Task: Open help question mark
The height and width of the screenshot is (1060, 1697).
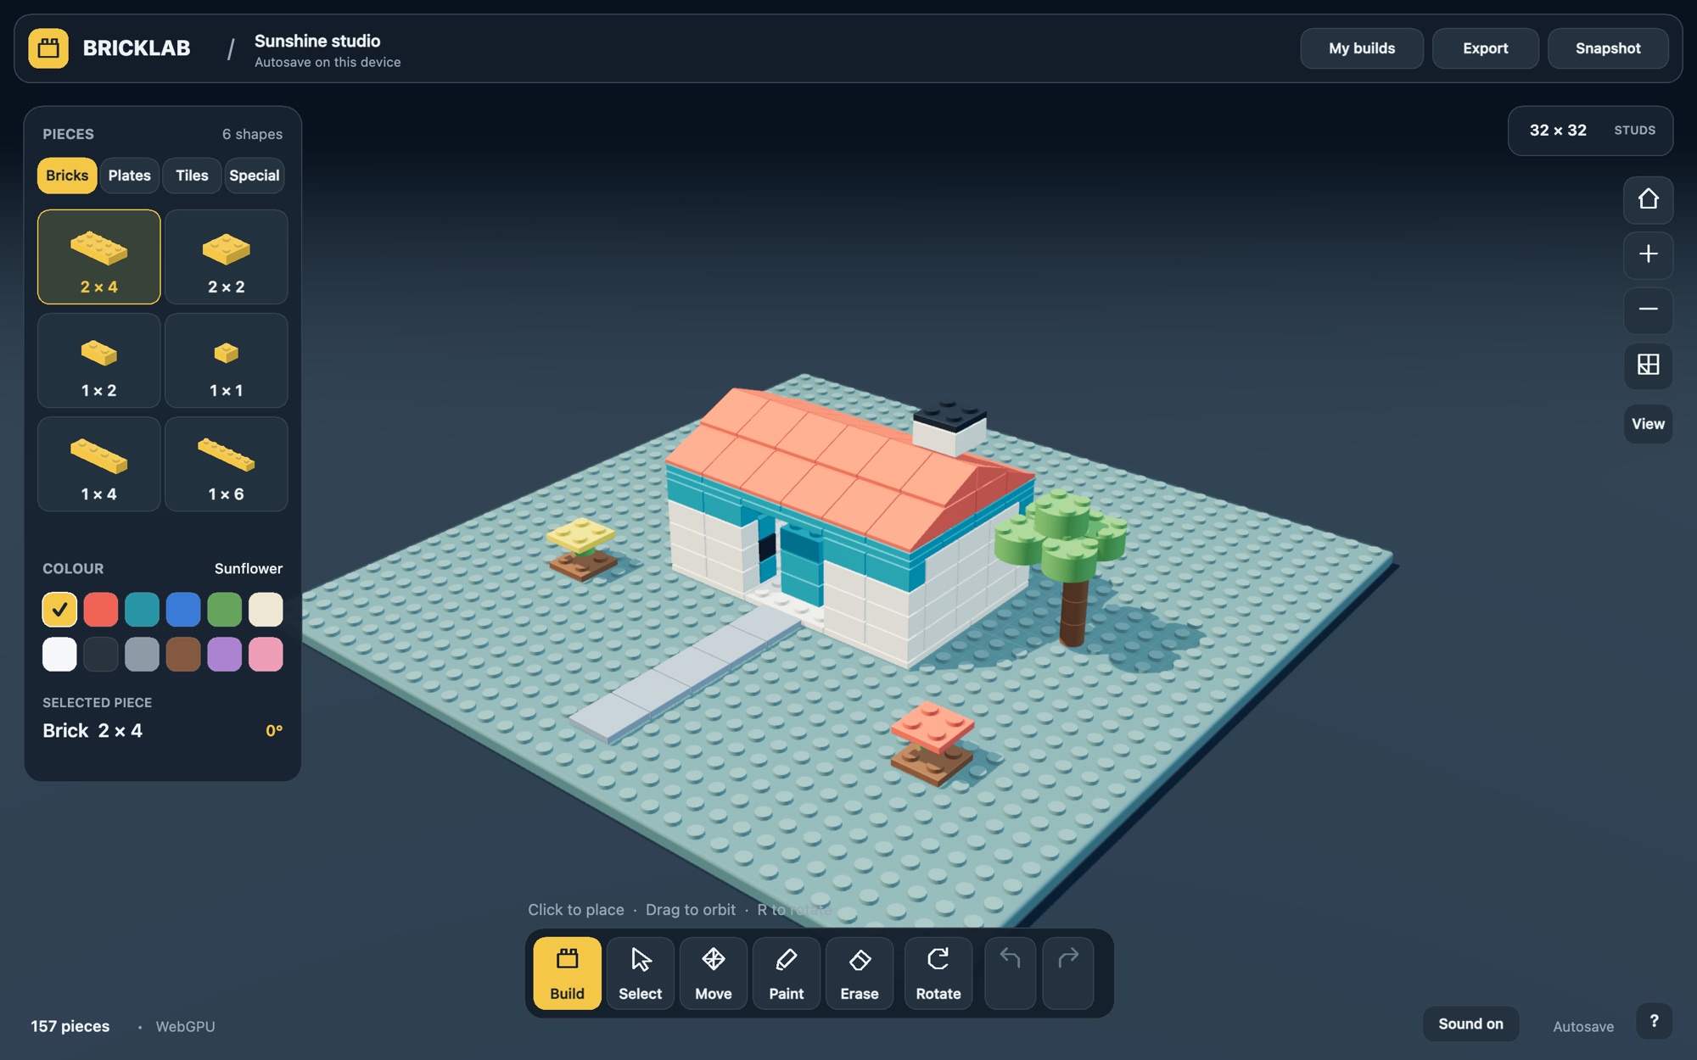Action: [x=1654, y=1022]
